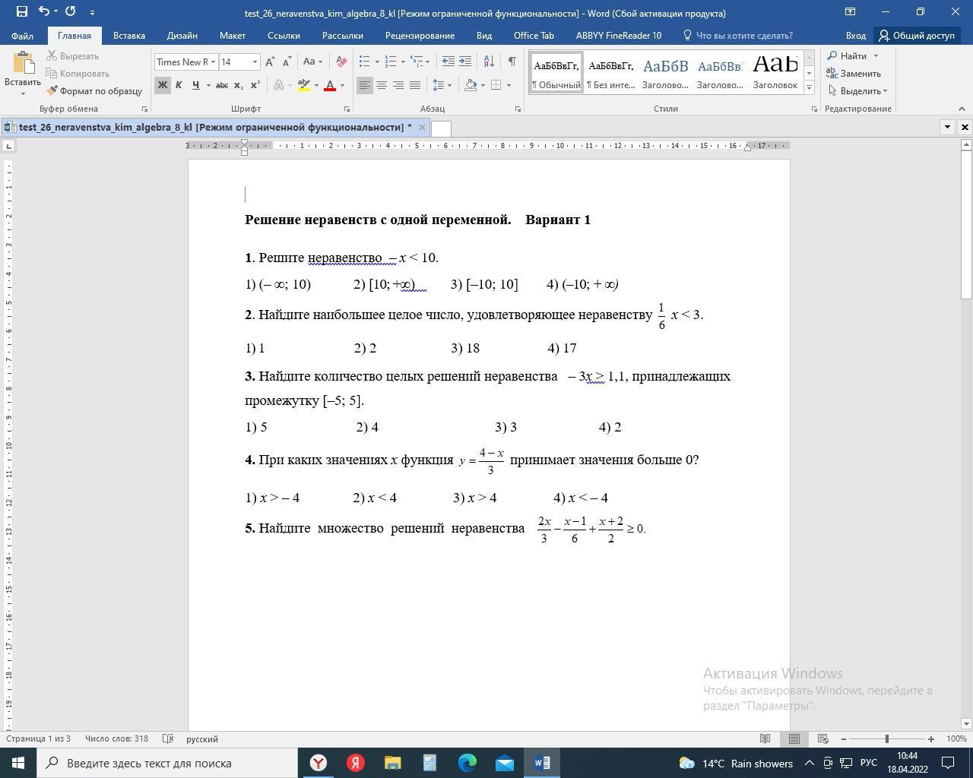
Task: Apply the Без интервала style from gallery
Action: [x=611, y=73]
